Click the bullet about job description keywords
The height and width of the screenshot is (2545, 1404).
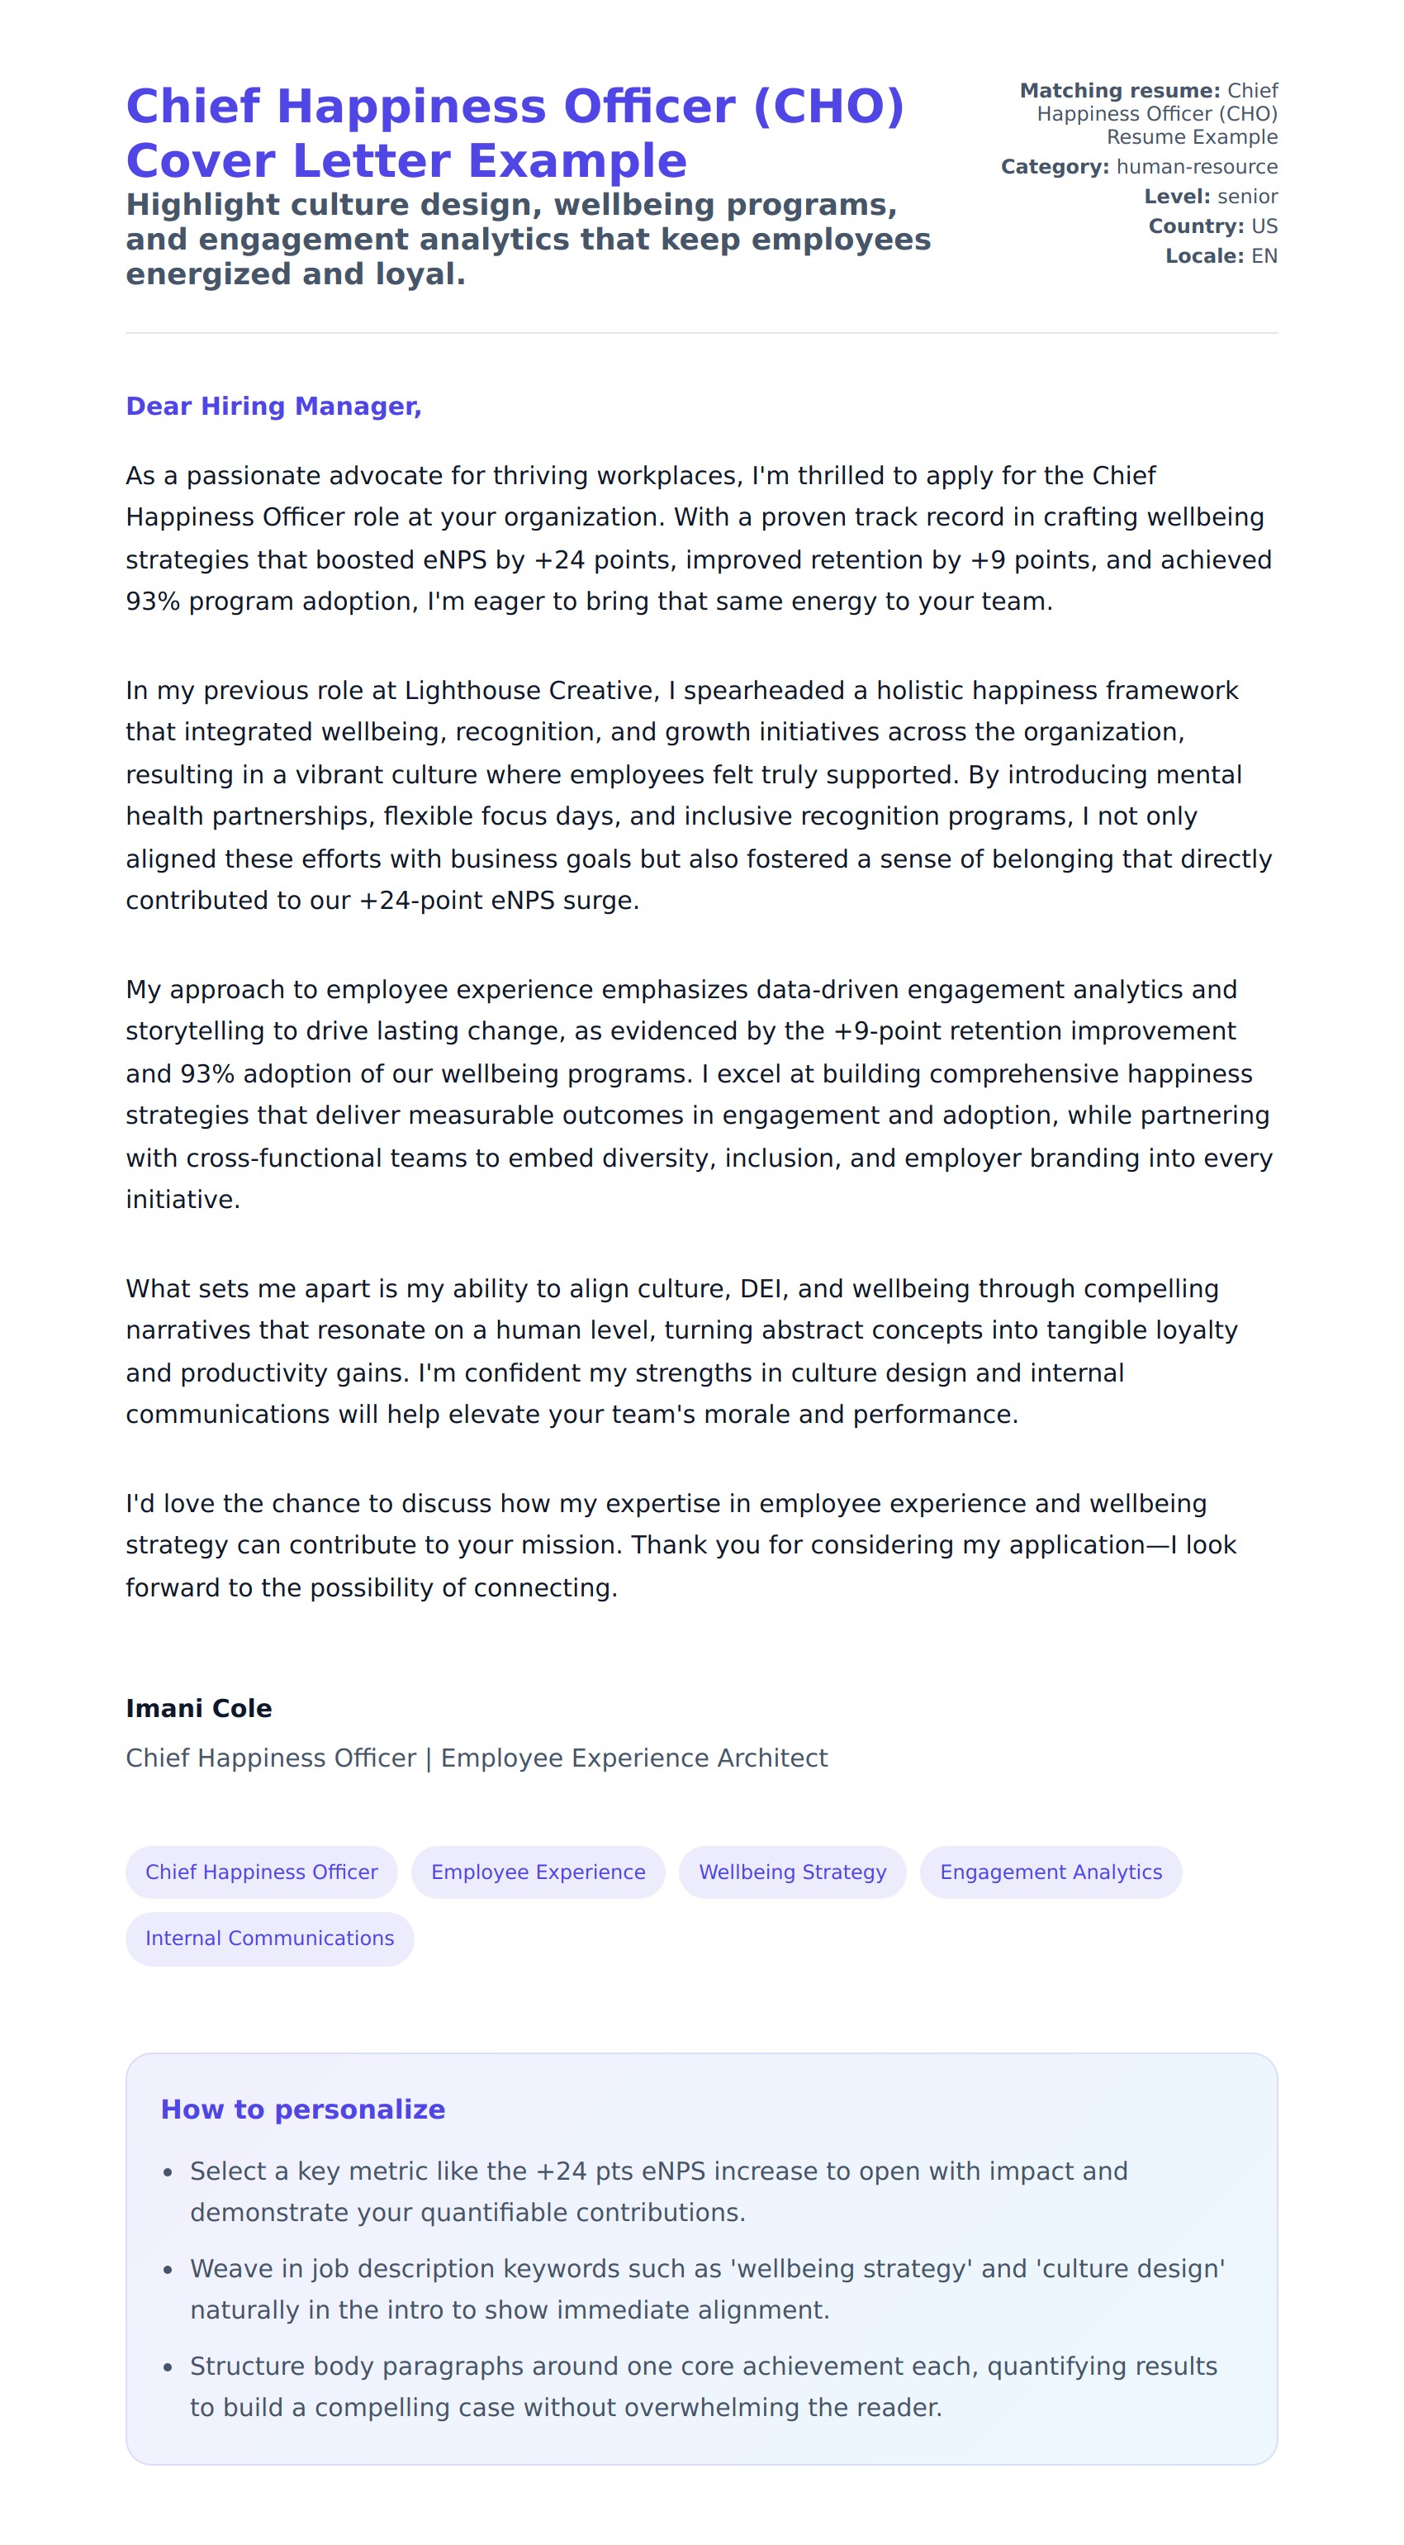[x=706, y=2289]
